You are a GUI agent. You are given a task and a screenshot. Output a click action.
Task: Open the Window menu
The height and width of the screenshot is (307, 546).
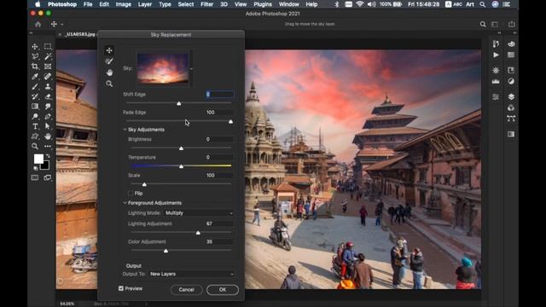[x=289, y=4]
